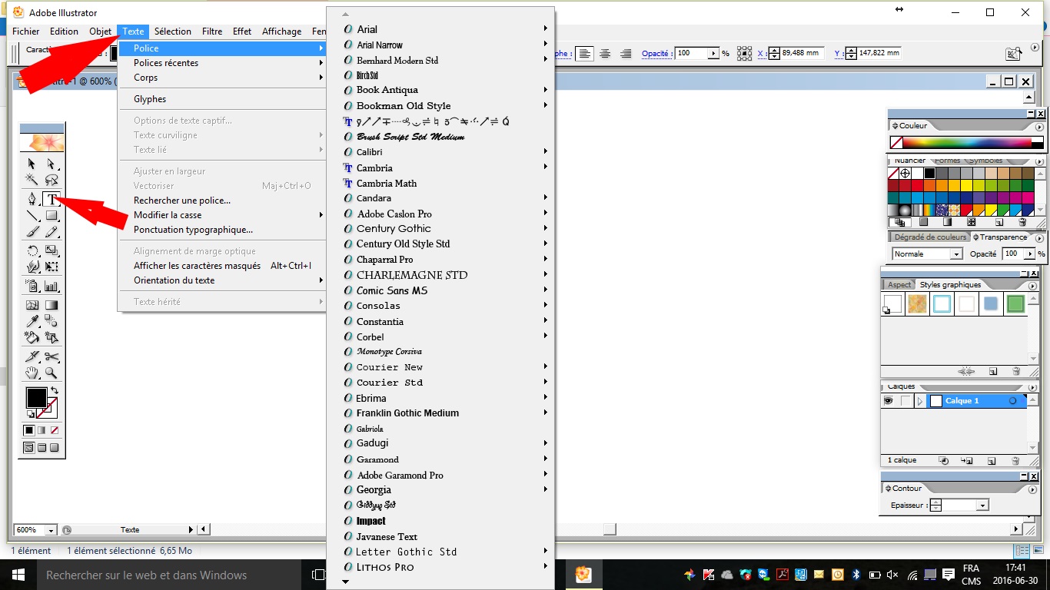
Task: Expand Calque 1 disclosure triangle
Action: [x=920, y=401]
